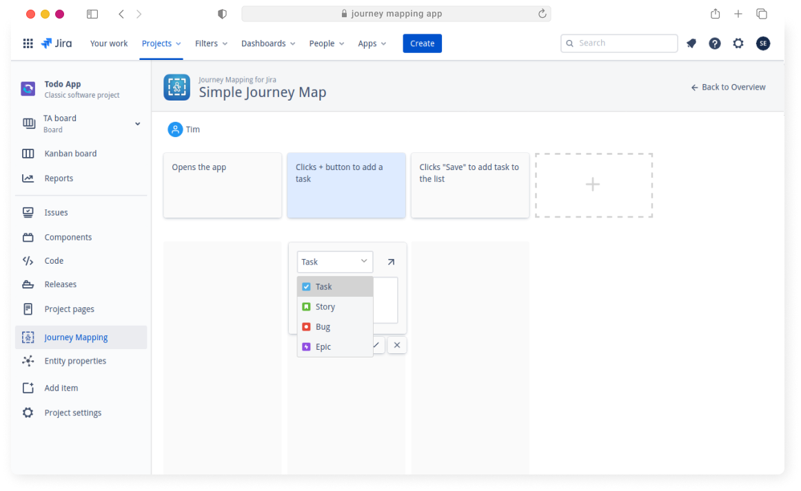Open the Apps dropdown menu

coord(372,43)
